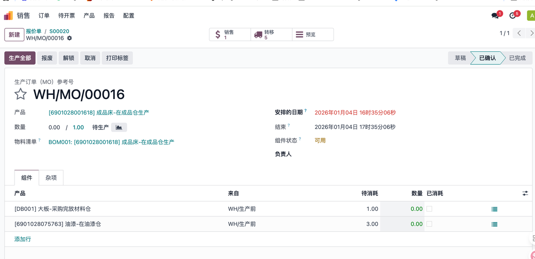535x259 pixels.
Task: Go to previous record arrow
Action: 519,33
